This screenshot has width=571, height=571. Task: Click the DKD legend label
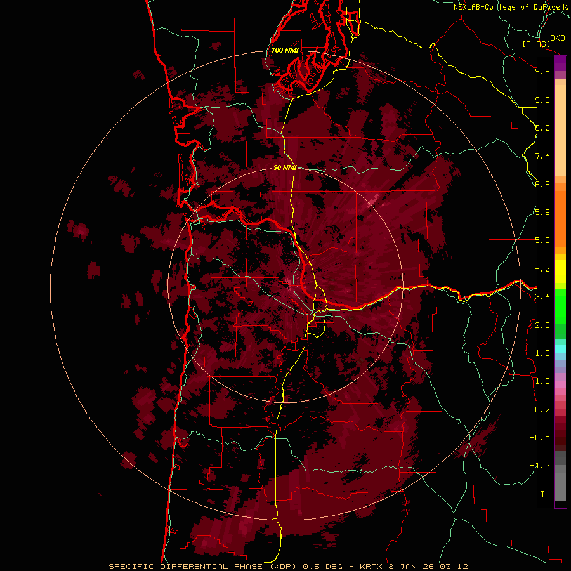tap(558, 38)
